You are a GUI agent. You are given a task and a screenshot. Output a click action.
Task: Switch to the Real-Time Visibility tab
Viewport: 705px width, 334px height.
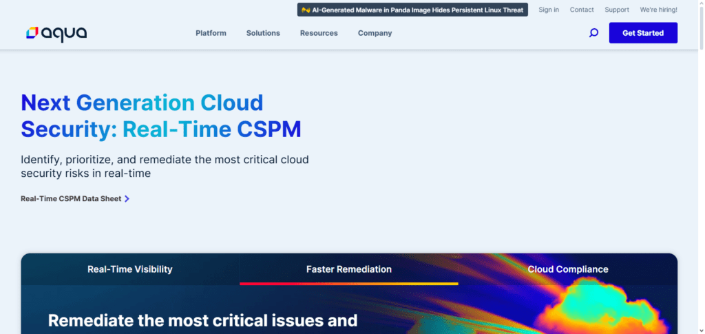pyautogui.click(x=130, y=269)
